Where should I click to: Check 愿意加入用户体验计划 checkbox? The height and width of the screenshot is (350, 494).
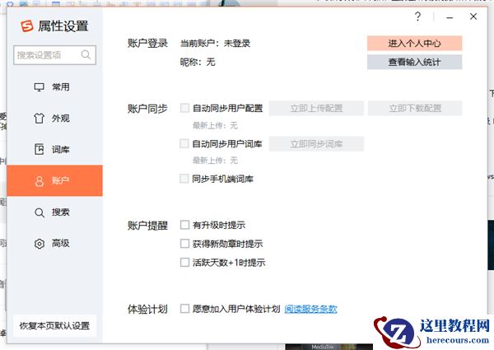click(184, 309)
